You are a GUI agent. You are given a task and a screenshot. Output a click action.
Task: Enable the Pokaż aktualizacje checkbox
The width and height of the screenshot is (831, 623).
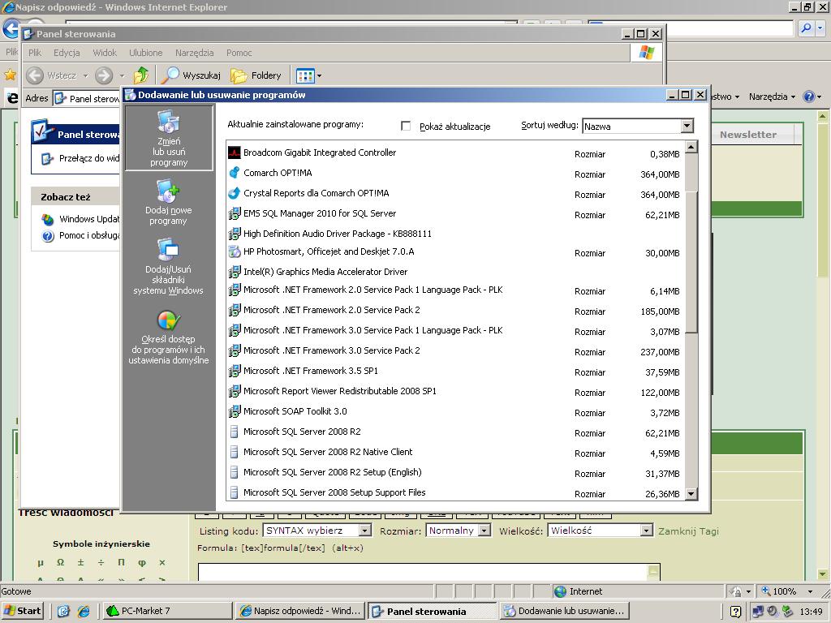point(406,126)
